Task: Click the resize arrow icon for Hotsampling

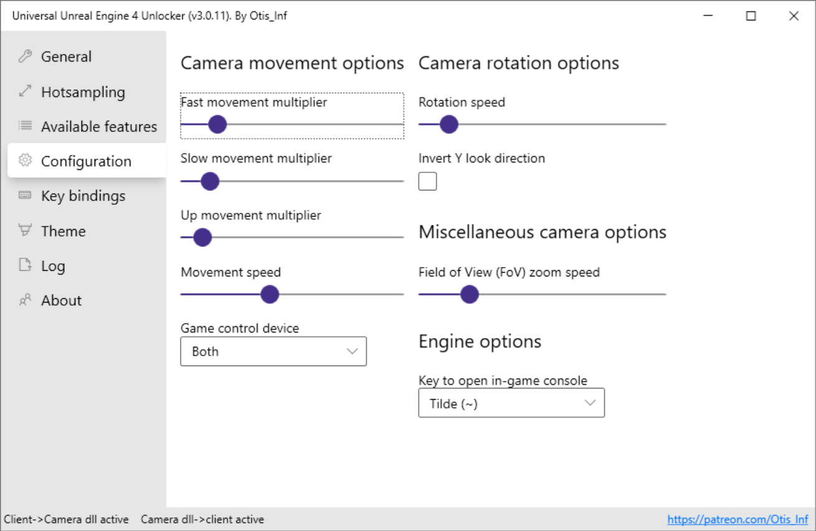Action: 25,92
